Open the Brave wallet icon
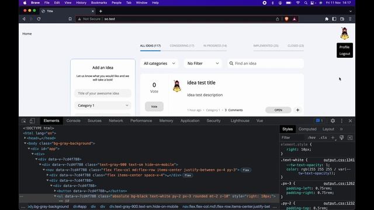The image size is (374, 210). [x=342, y=19]
